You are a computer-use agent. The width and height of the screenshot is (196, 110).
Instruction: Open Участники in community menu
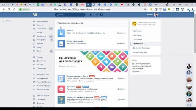[x=137, y=35]
